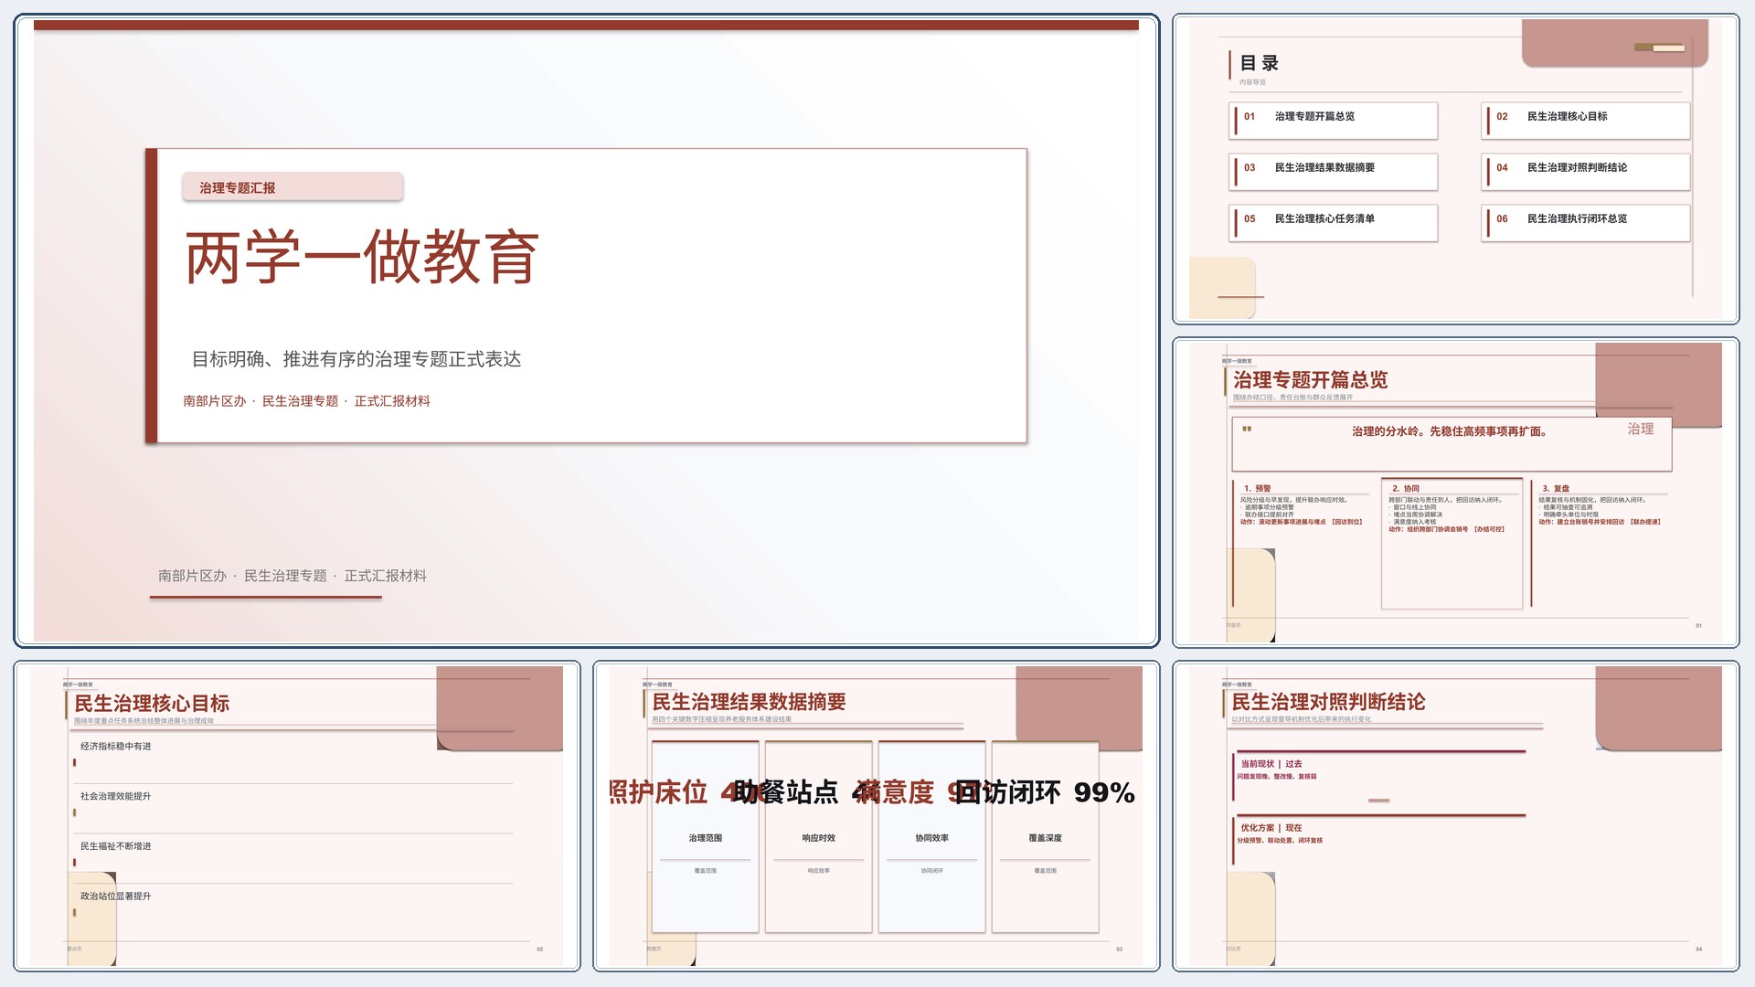The image size is (1755, 987).
Task: Select contents entry 05 民生治理核心任务清单
Action: tap(1334, 223)
